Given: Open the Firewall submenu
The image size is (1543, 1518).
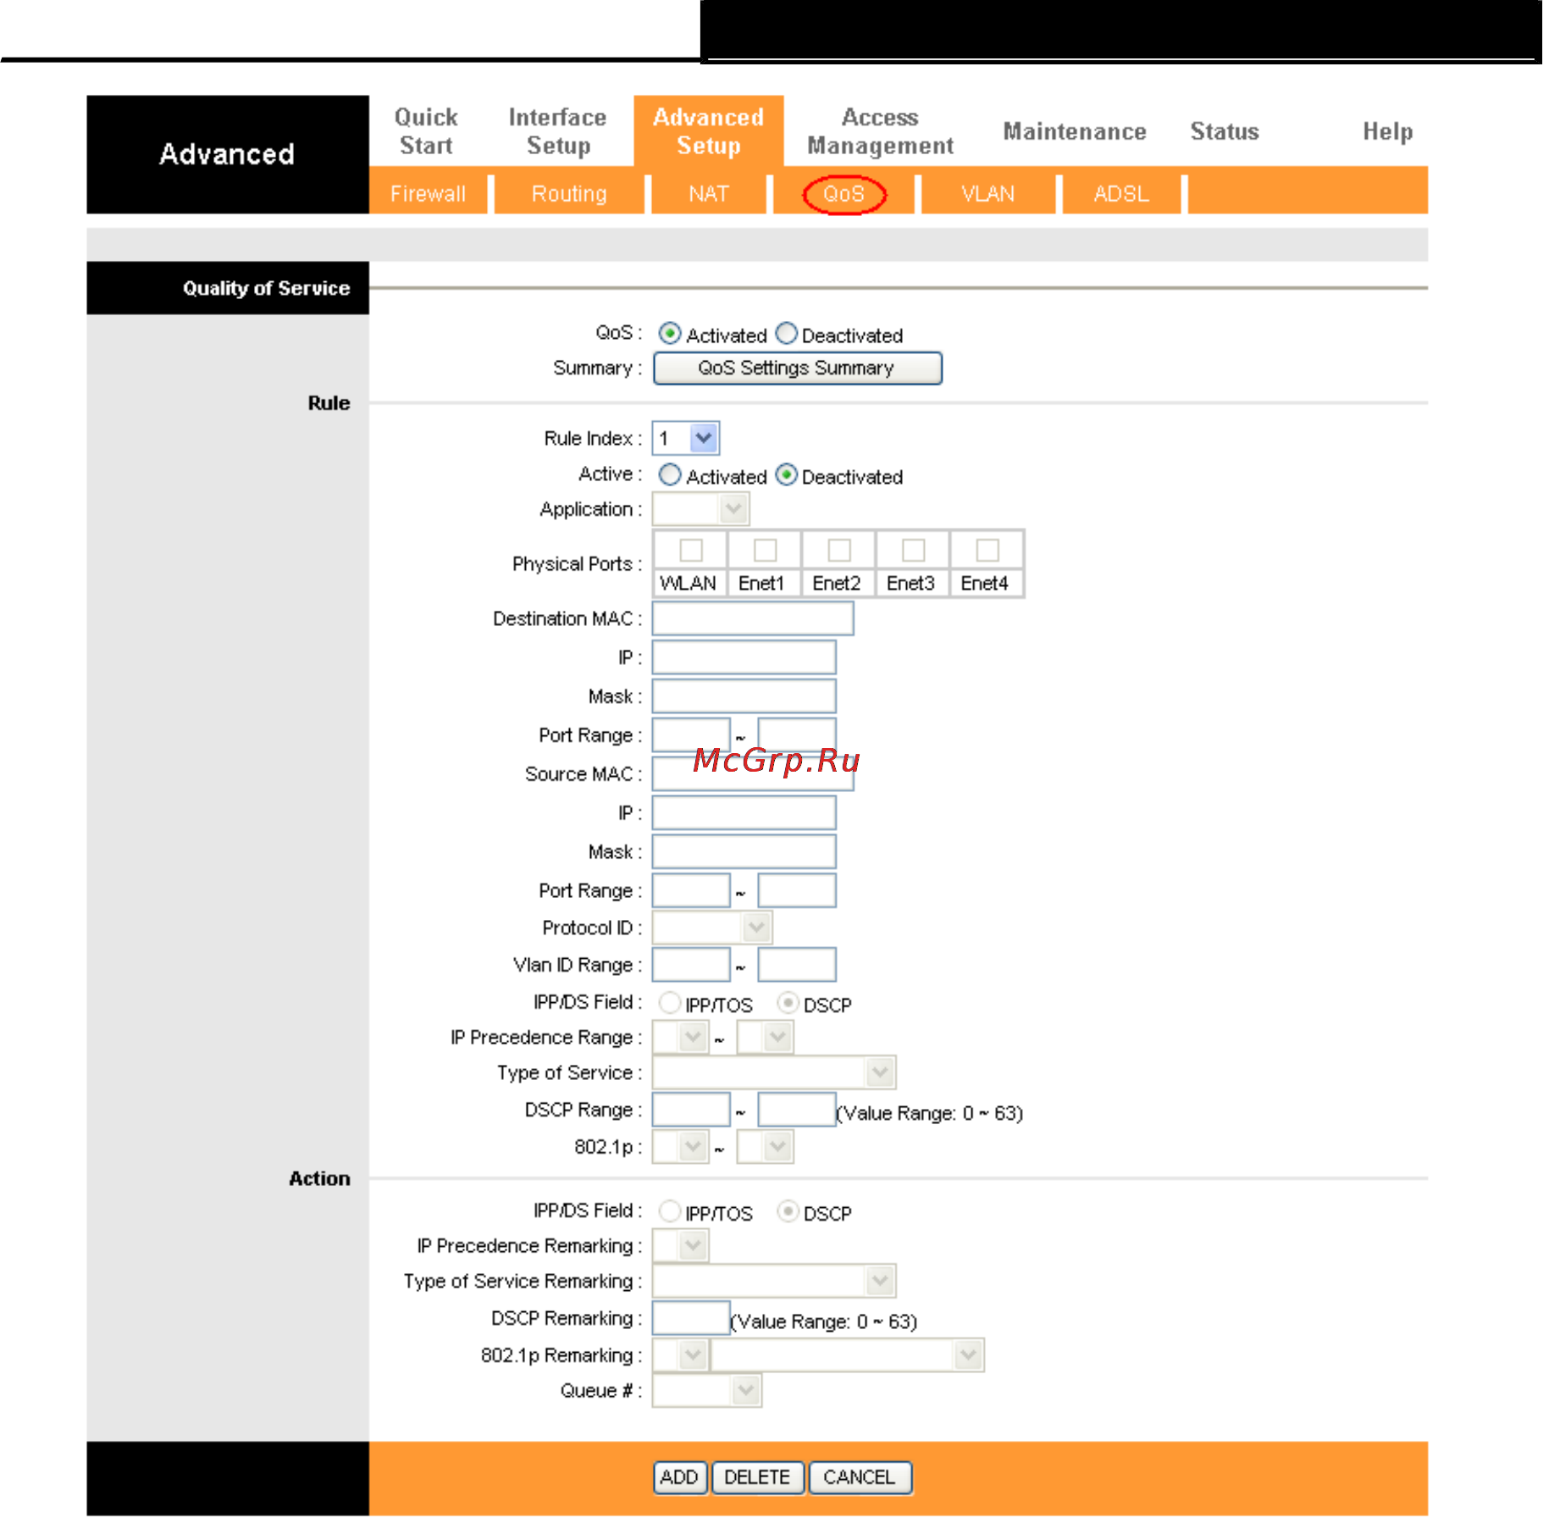Looking at the screenshot, I should click(428, 194).
